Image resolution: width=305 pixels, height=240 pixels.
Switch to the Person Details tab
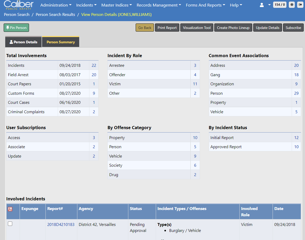(24, 42)
